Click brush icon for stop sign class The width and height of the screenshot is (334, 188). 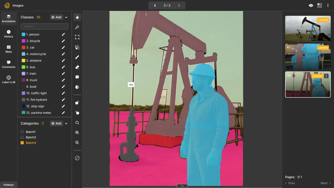63,106
